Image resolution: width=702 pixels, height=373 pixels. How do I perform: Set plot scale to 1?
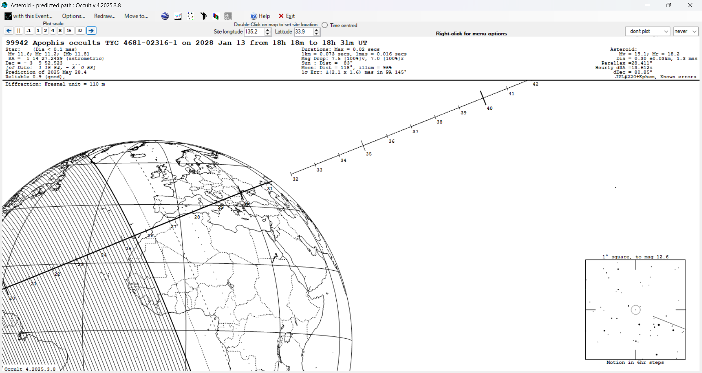[38, 31]
